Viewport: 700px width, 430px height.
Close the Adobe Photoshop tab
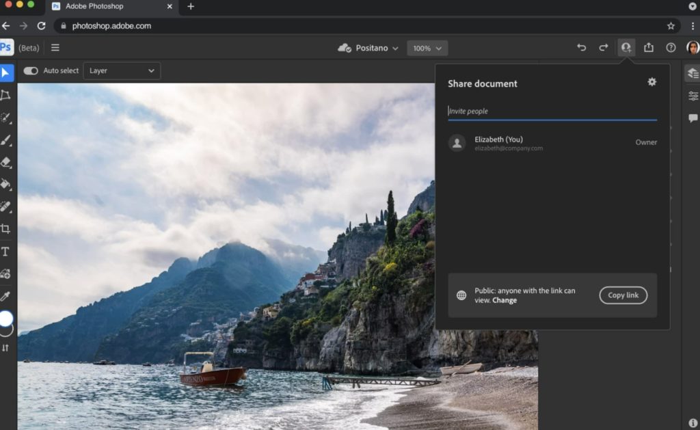point(170,6)
